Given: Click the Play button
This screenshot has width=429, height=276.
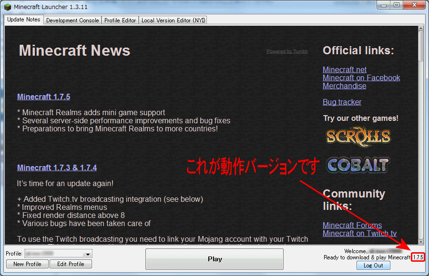Looking at the screenshot, I should 214,259.
